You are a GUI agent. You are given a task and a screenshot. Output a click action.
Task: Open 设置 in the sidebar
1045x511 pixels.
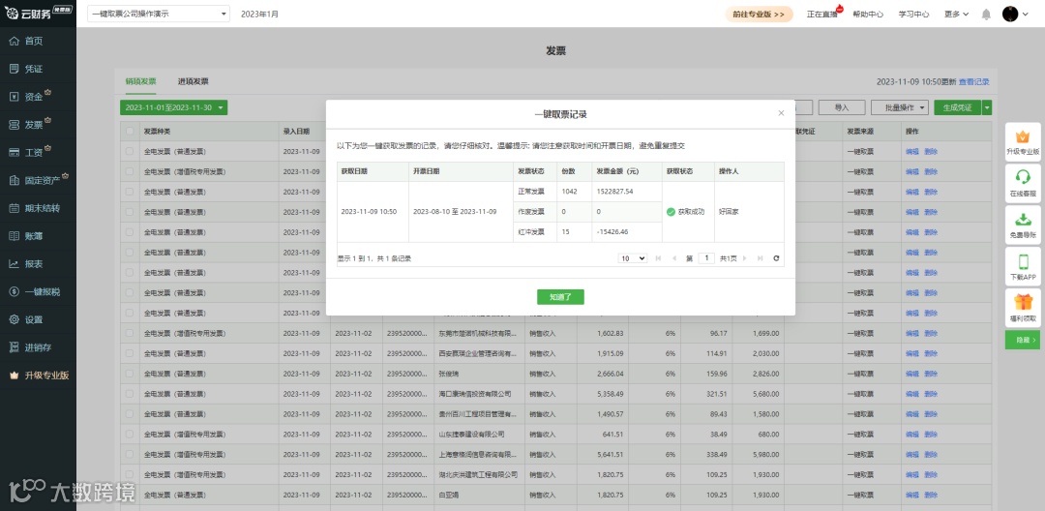point(33,319)
